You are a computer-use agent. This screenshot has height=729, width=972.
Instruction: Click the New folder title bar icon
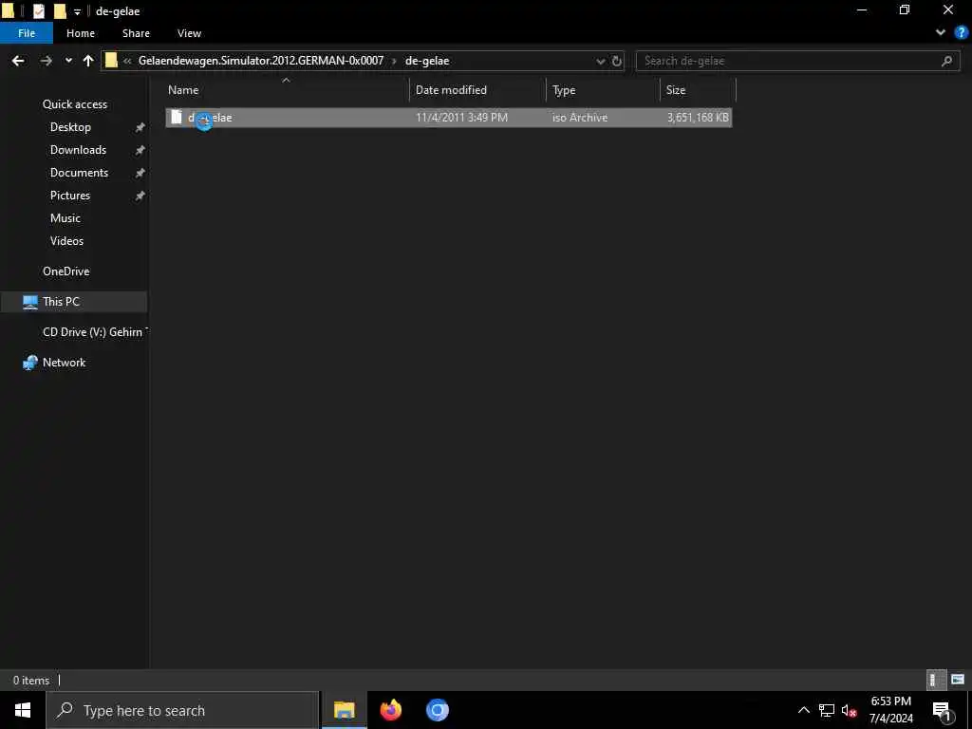(x=60, y=11)
